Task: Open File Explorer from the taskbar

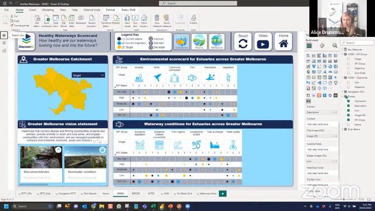Action: pyautogui.click(x=101, y=206)
